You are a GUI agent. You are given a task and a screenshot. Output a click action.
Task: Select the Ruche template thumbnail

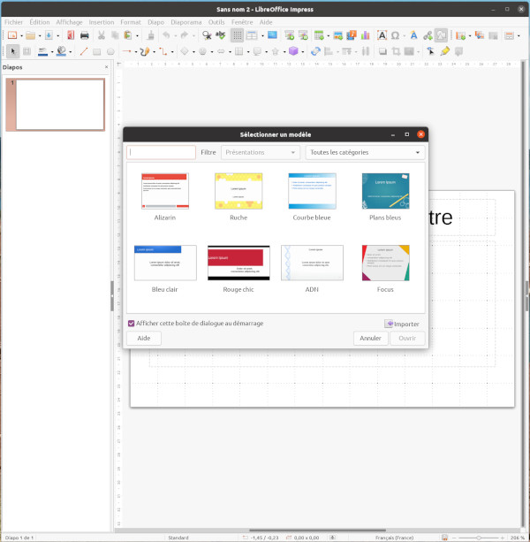[x=238, y=191]
